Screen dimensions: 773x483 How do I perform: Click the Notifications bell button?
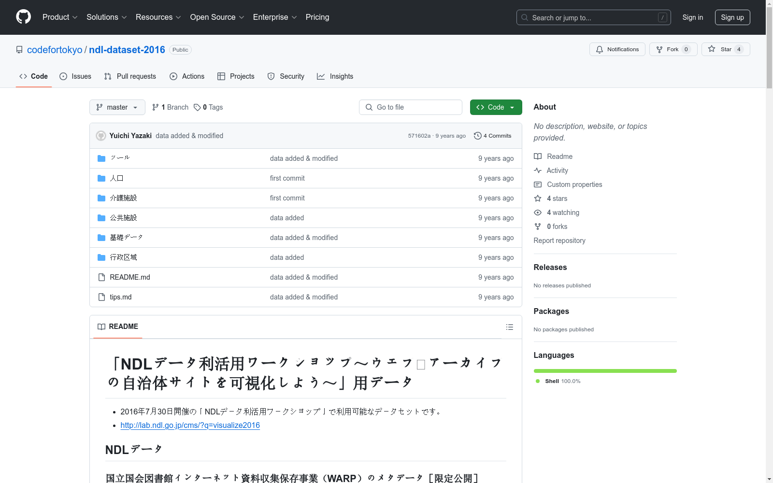[617, 49]
